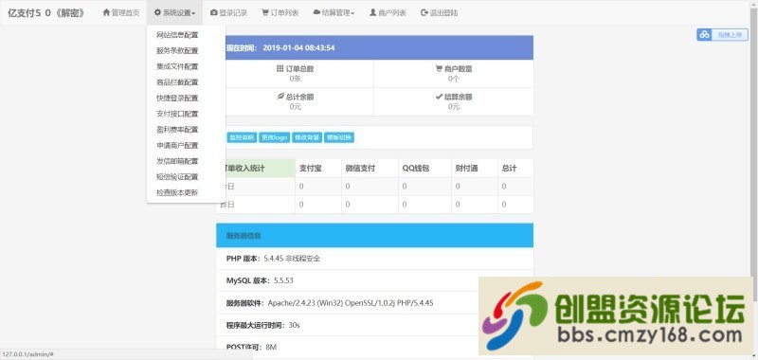Click the 亿支付5.0《解密》 brand link

tap(45, 13)
